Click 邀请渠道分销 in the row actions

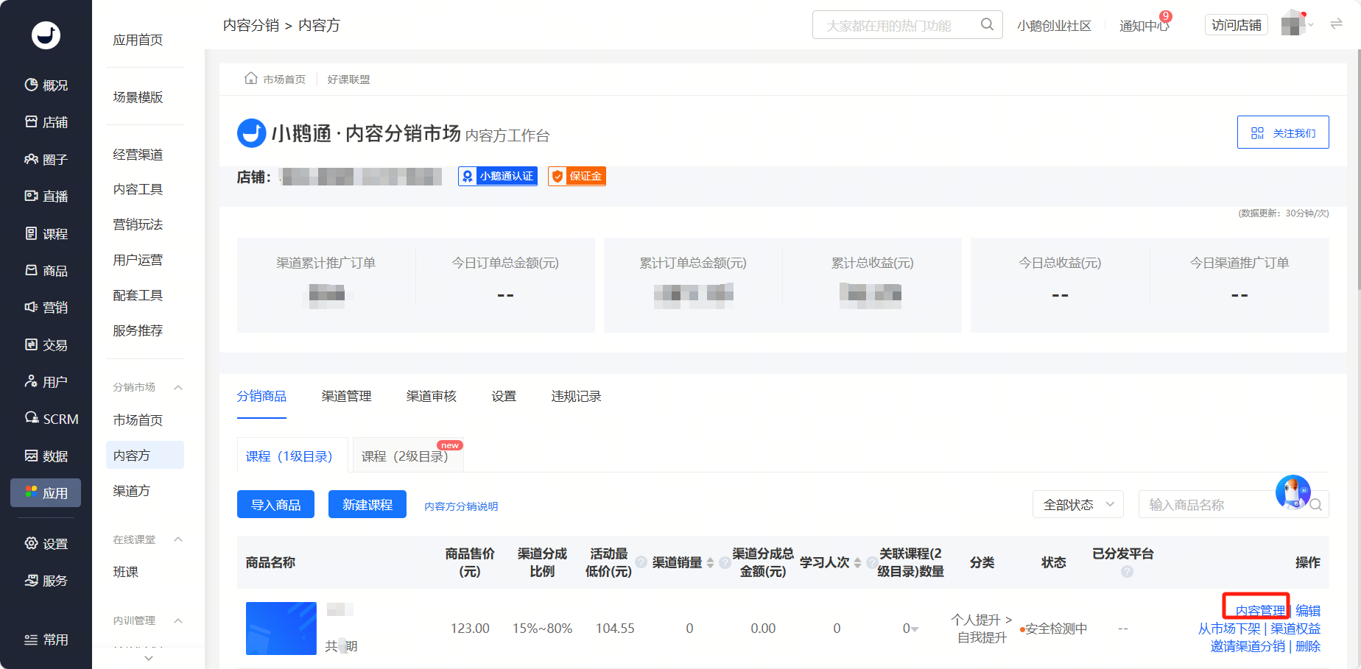pos(1248,646)
